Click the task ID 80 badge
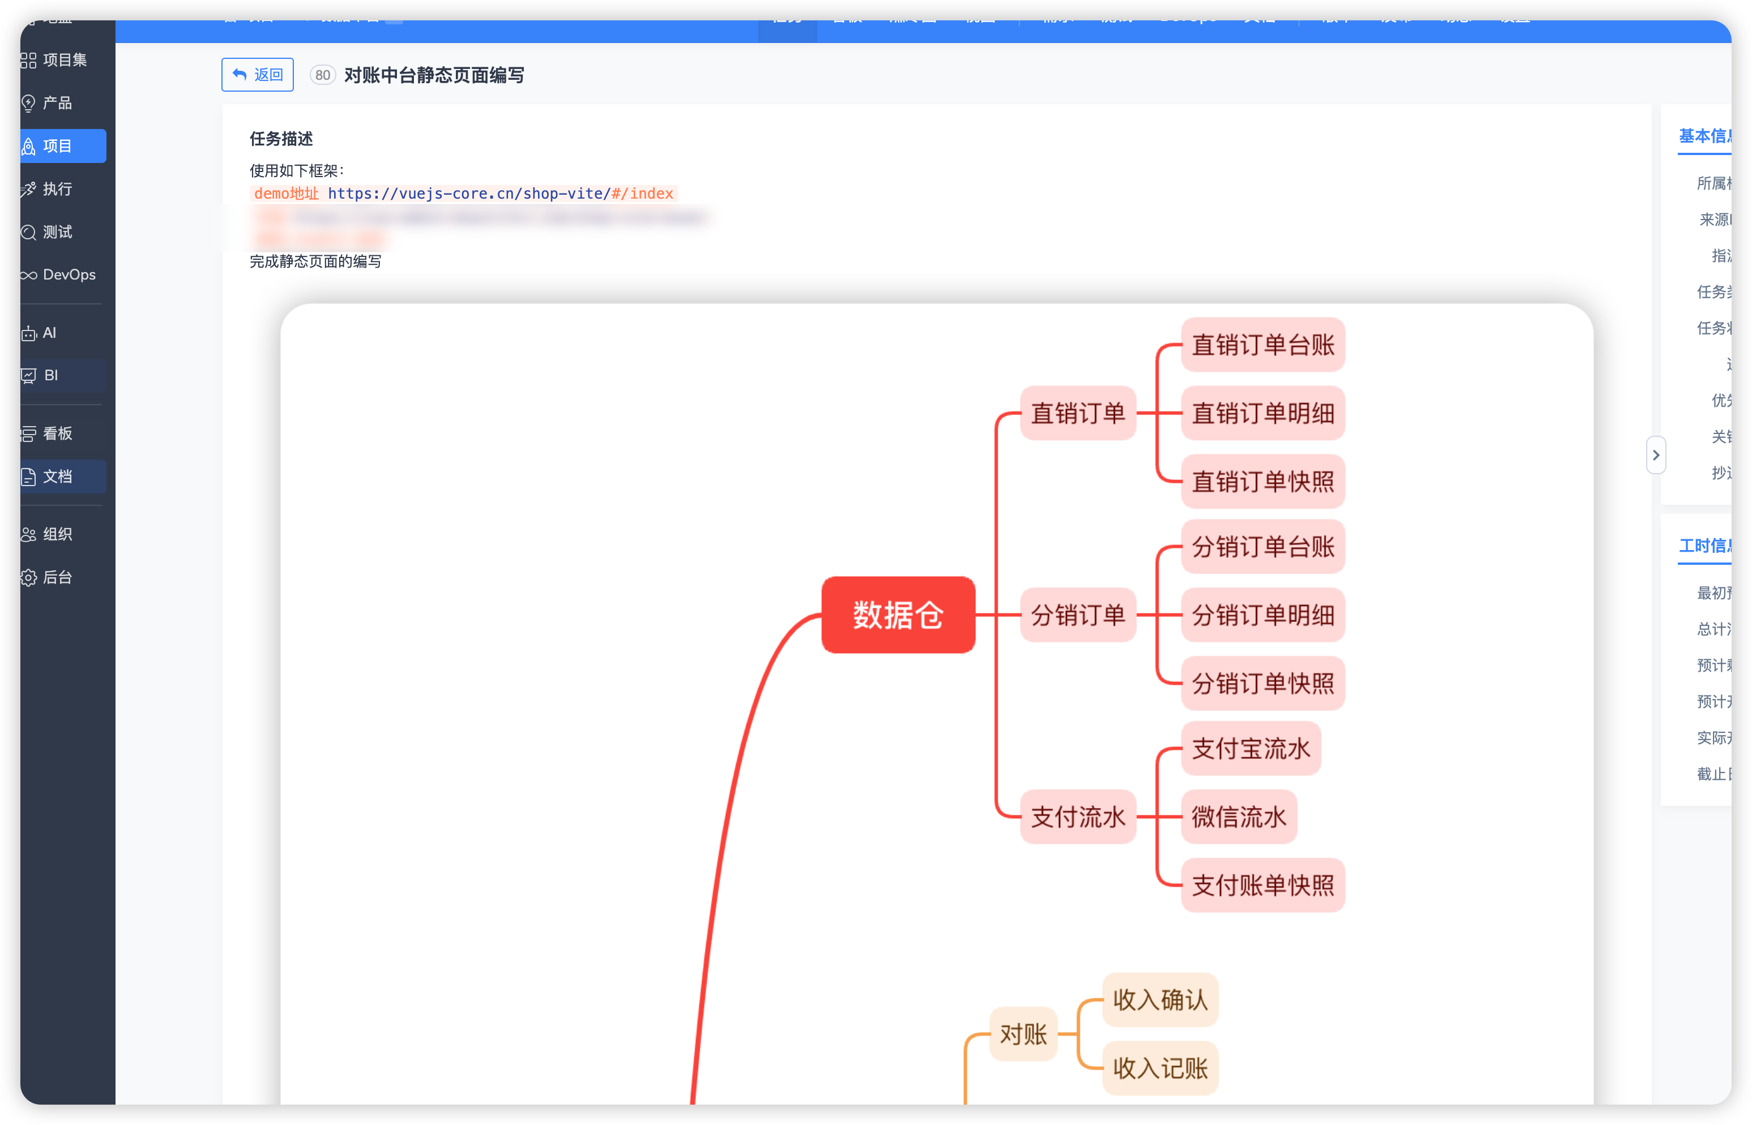This screenshot has height=1125, width=1752. (x=322, y=75)
